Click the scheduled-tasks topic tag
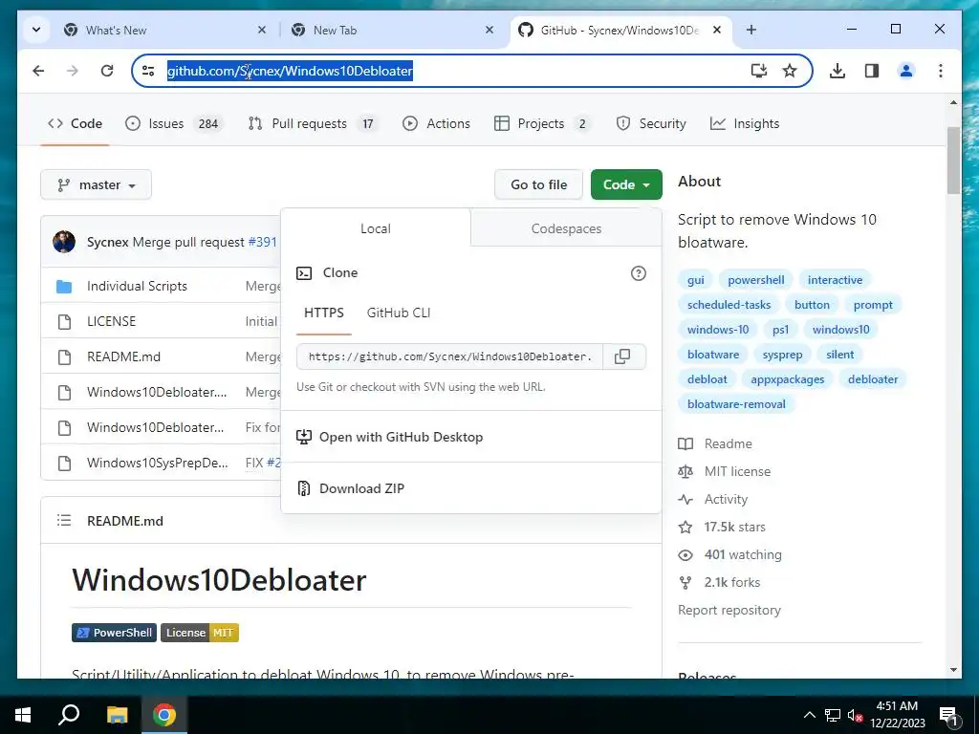 tap(729, 305)
